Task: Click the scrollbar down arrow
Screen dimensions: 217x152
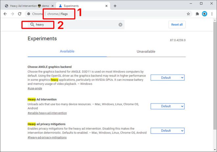Action: (215, 150)
